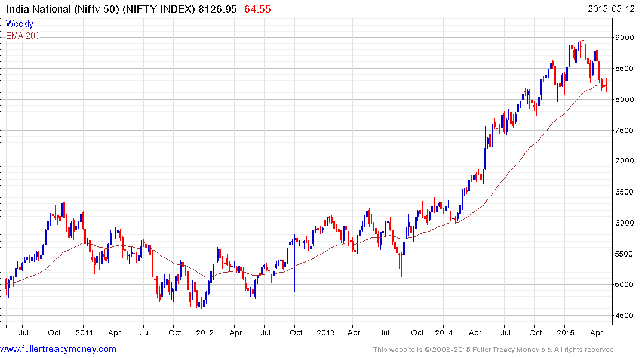Click the 2011 year label on time axis
The image size is (642, 358).
point(84,332)
